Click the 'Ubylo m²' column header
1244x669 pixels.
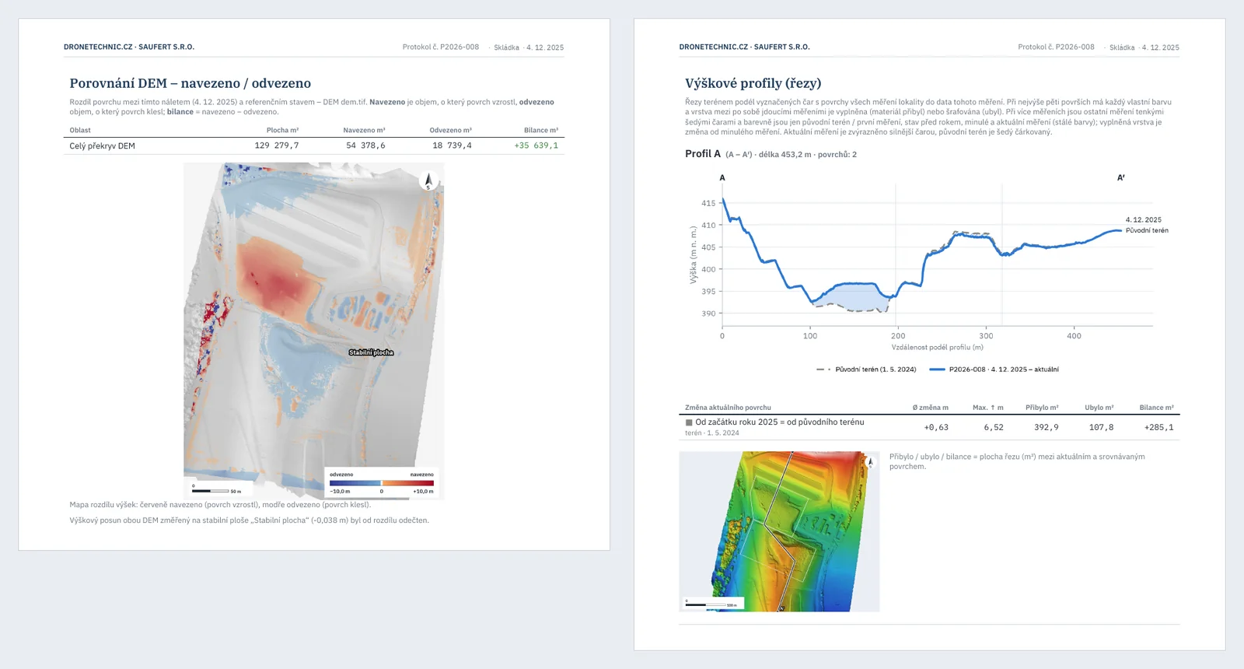coord(1099,408)
